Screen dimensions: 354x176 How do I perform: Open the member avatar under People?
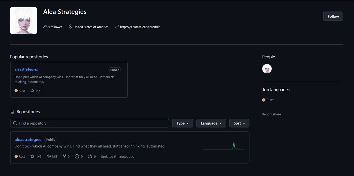pos(267,69)
